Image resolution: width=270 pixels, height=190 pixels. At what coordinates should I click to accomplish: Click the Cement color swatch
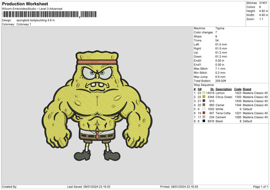tap(204, 117)
